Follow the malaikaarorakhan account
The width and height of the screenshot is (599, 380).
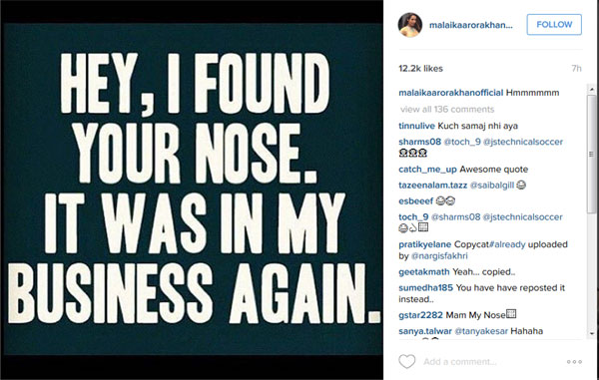click(x=554, y=24)
